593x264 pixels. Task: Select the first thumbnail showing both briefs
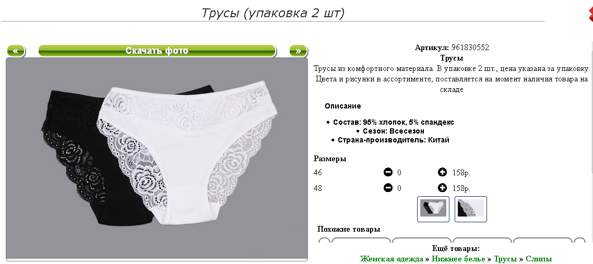433,209
